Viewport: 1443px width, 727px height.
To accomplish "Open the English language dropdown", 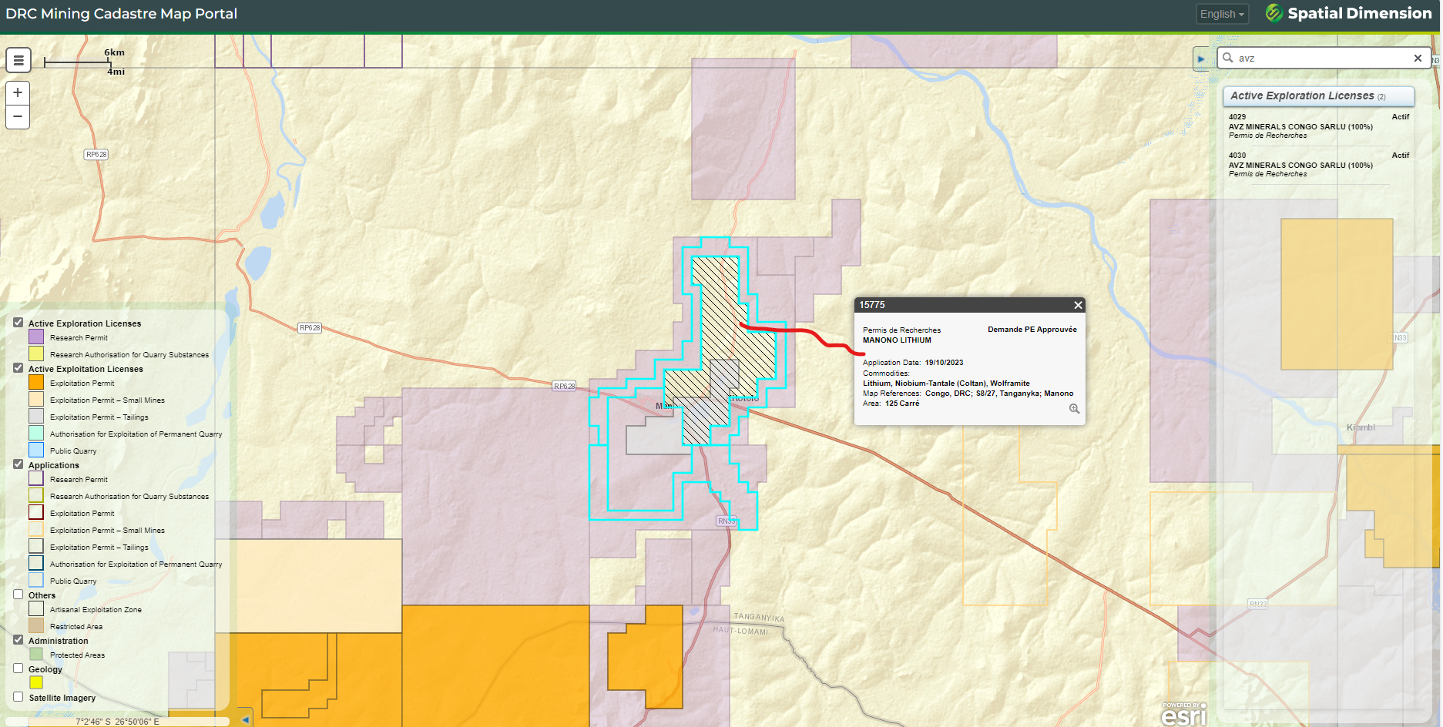I will [1222, 14].
